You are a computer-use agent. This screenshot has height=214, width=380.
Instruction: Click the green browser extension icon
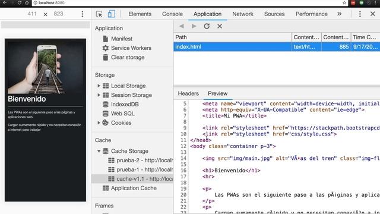click(362, 2)
